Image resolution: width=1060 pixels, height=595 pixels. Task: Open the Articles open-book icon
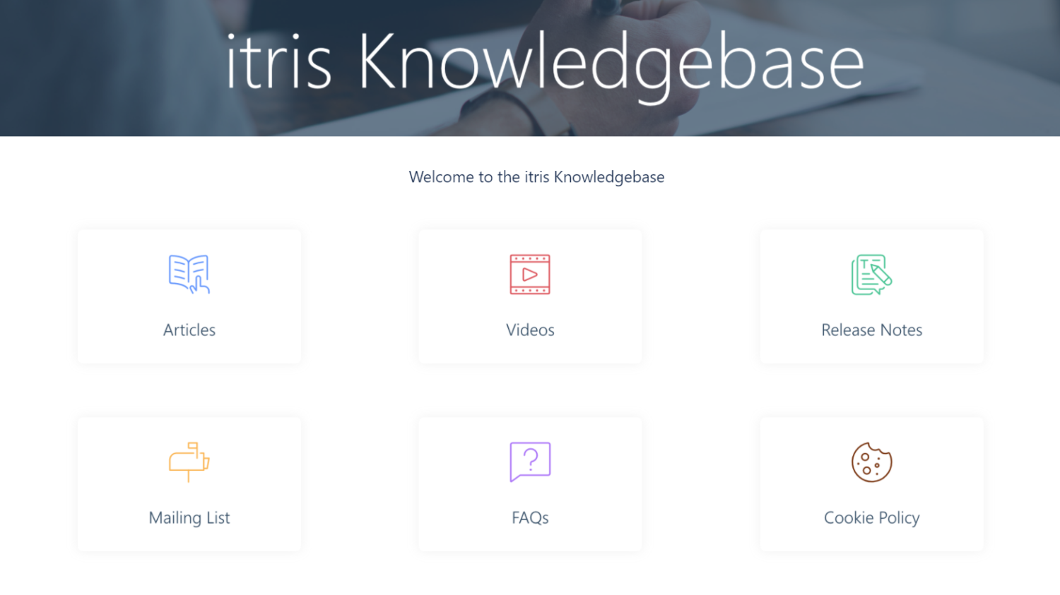[x=189, y=274]
